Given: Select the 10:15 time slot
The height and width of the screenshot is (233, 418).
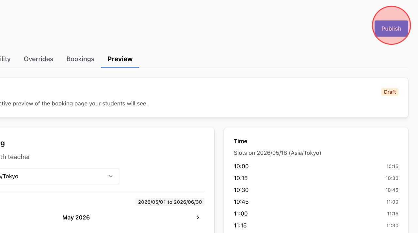Looking at the screenshot, I should click(316, 178).
